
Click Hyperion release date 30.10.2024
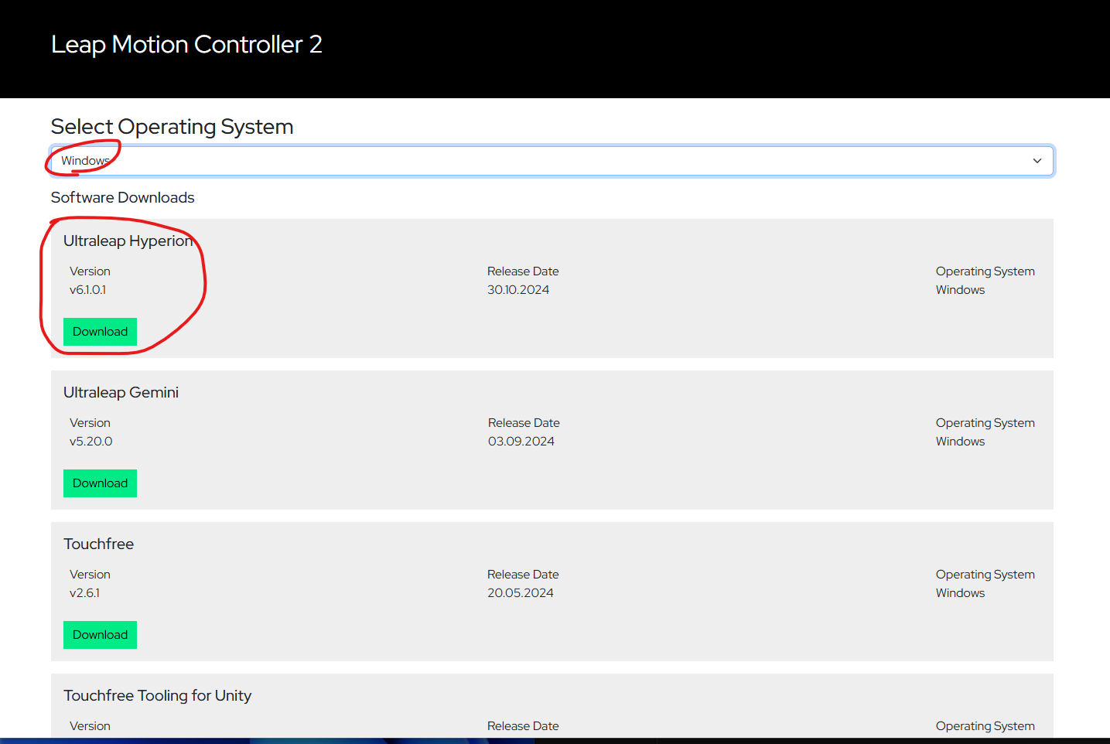(517, 290)
